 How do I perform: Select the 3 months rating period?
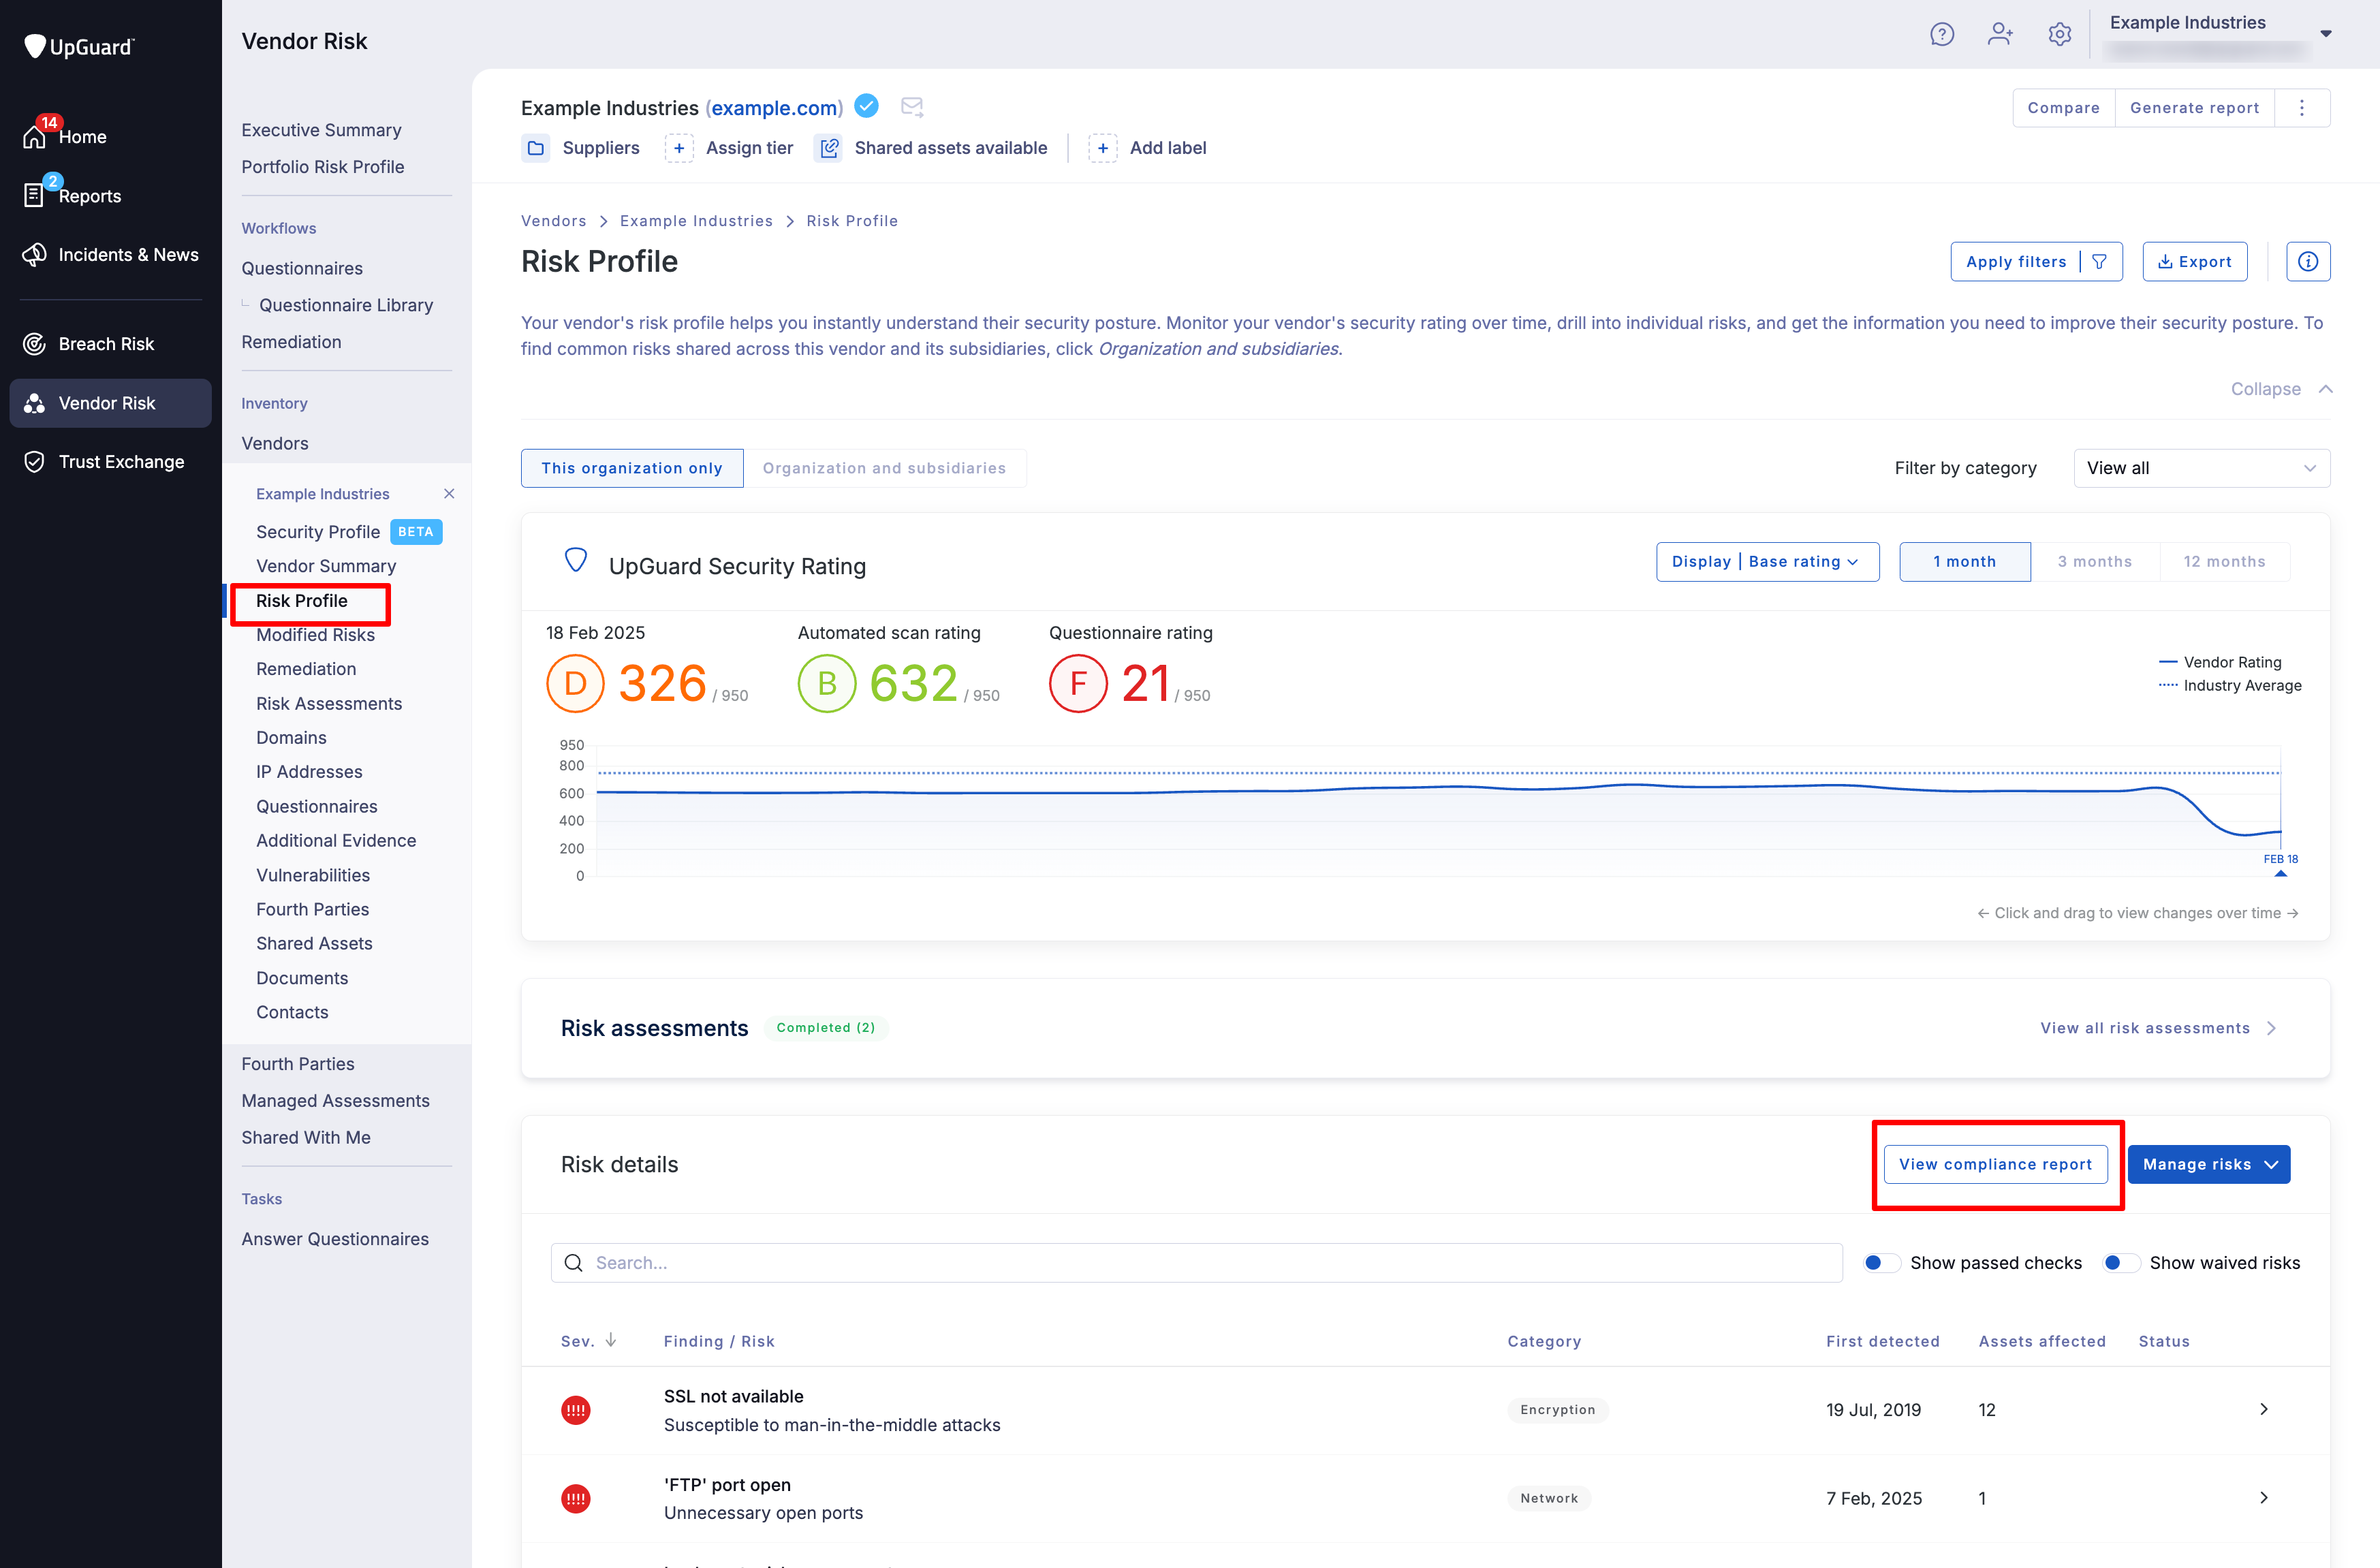2095,561
